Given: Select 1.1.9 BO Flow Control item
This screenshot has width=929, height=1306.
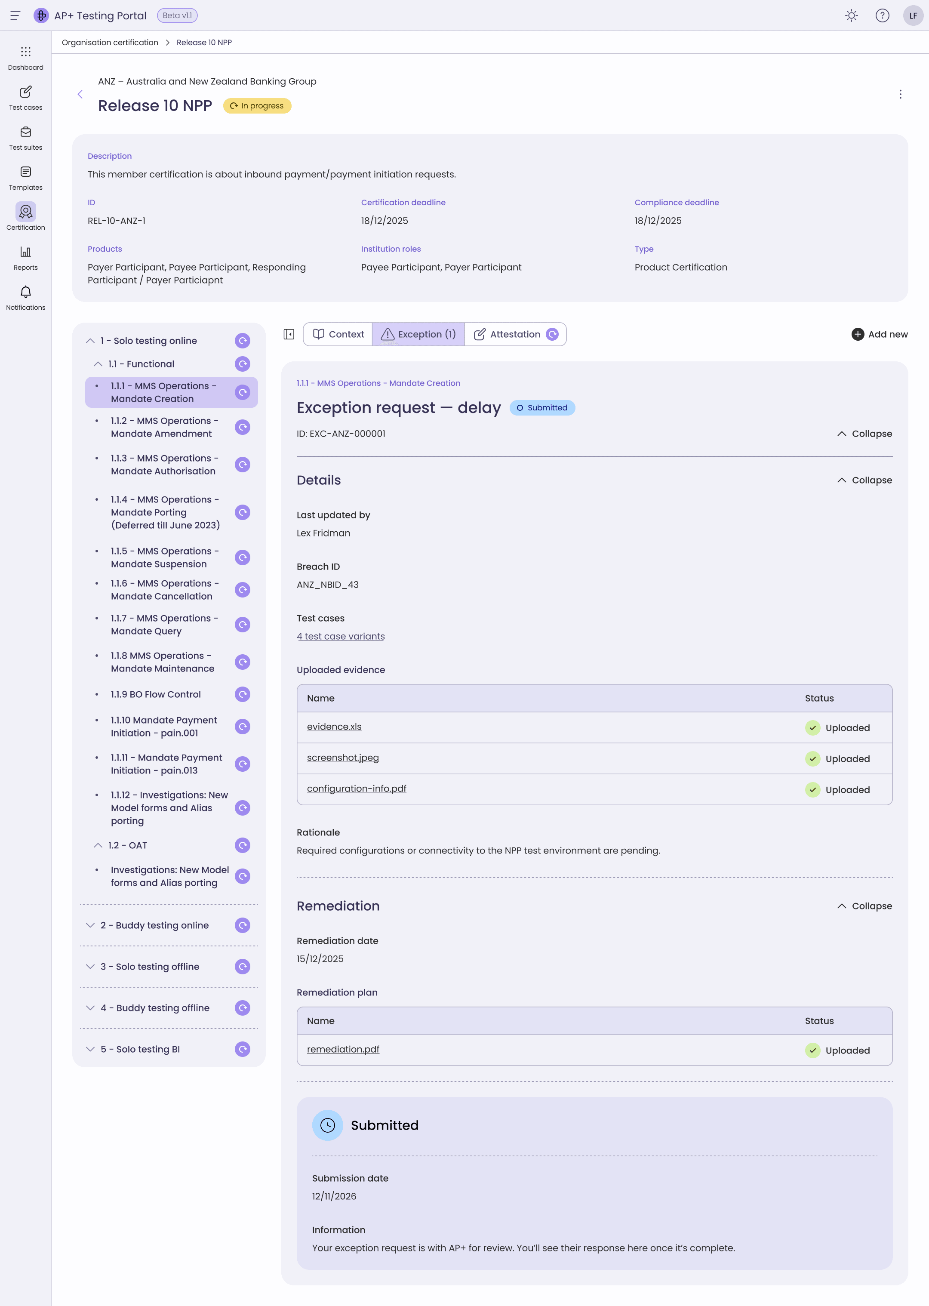Looking at the screenshot, I should click(172, 694).
